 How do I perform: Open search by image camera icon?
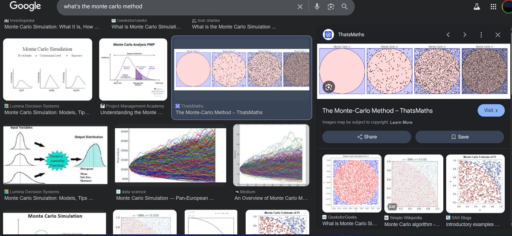coord(331,7)
